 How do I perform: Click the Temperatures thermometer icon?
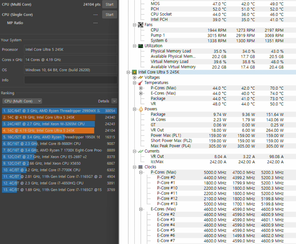click(x=141, y=83)
